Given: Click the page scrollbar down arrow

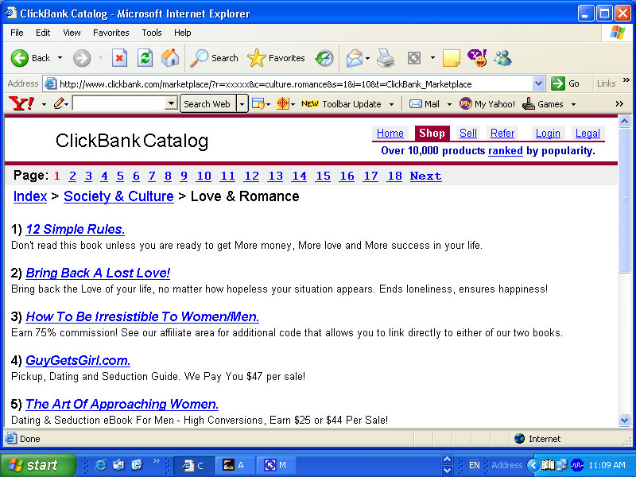Looking at the screenshot, I should point(624,420).
